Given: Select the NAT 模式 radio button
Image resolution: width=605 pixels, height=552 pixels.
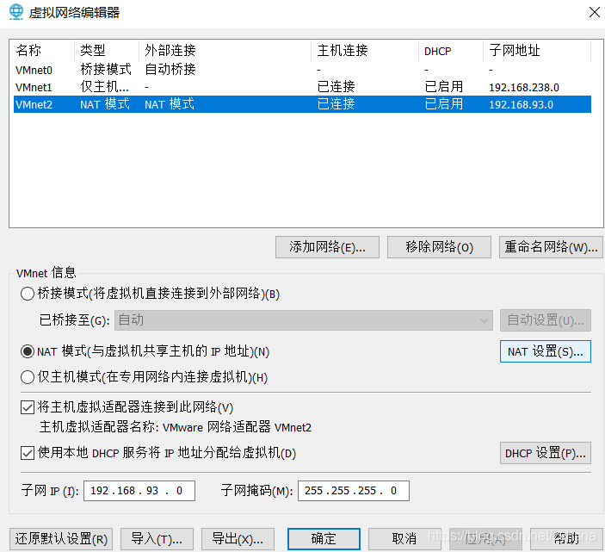Looking at the screenshot, I should click(28, 351).
